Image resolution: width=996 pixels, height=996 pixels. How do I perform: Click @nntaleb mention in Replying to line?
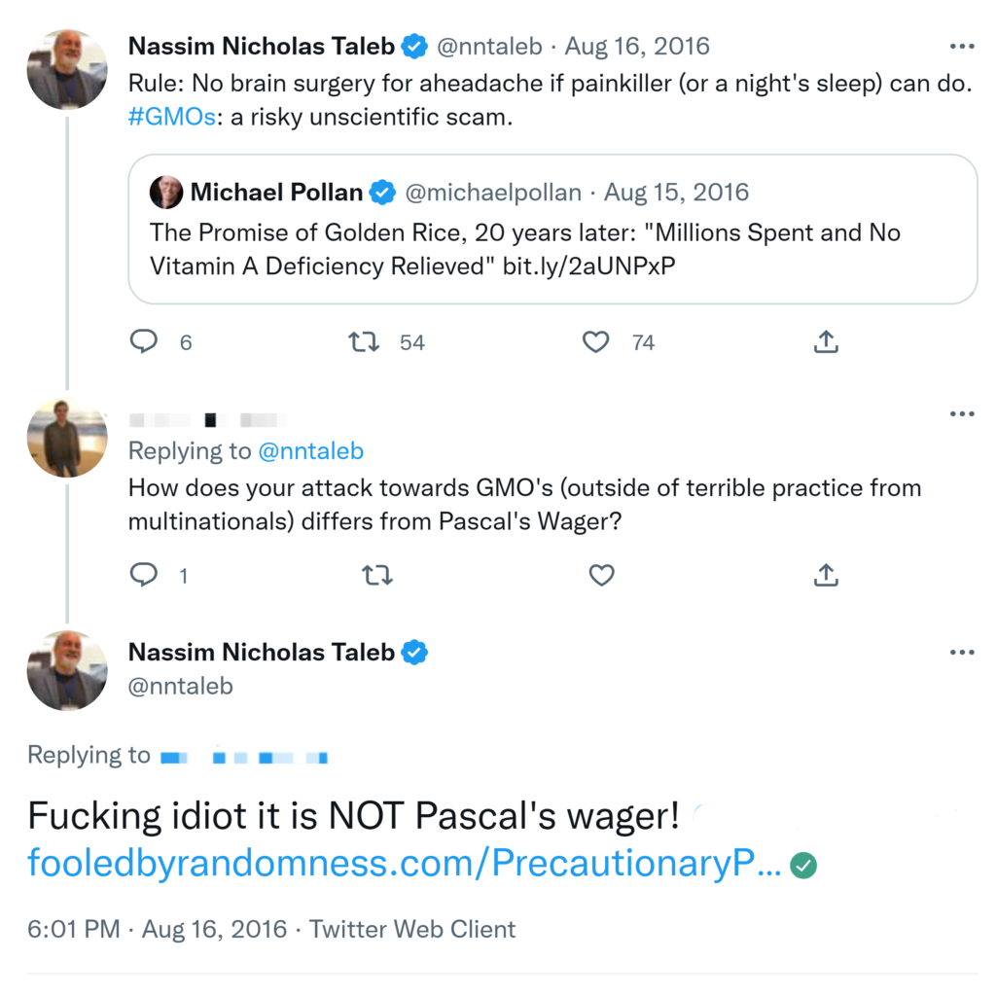[x=309, y=450]
